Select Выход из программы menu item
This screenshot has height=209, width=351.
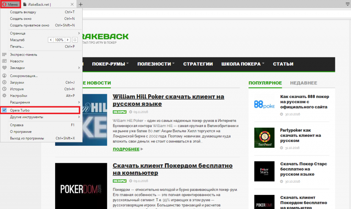[41, 138]
